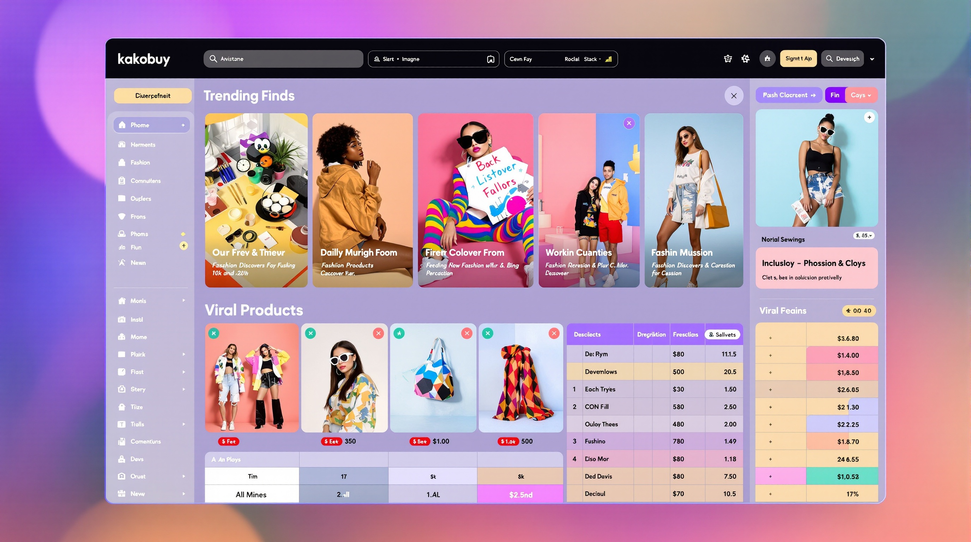Click the Nexun star icon in the sidebar
971x542 pixels.
pos(122,262)
